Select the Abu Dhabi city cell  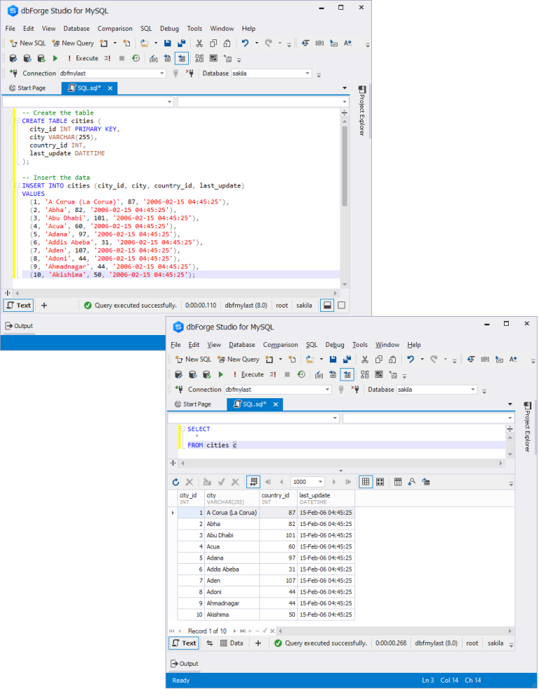coord(232,535)
